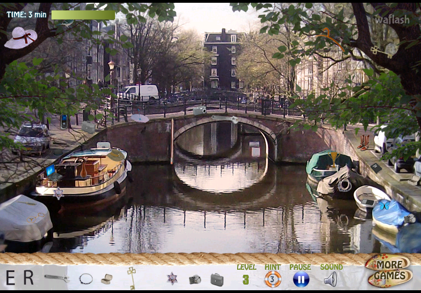This screenshot has height=293, width=421.
Task: Select the pale umbrella on the bridge
Action: [x=140, y=117]
